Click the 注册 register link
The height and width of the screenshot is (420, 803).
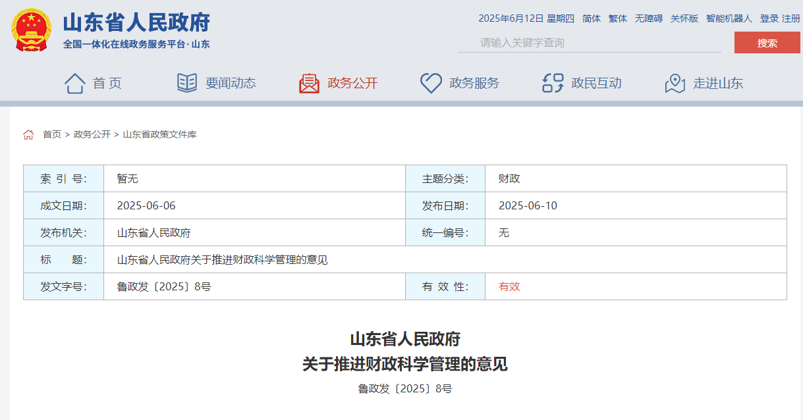(791, 18)
